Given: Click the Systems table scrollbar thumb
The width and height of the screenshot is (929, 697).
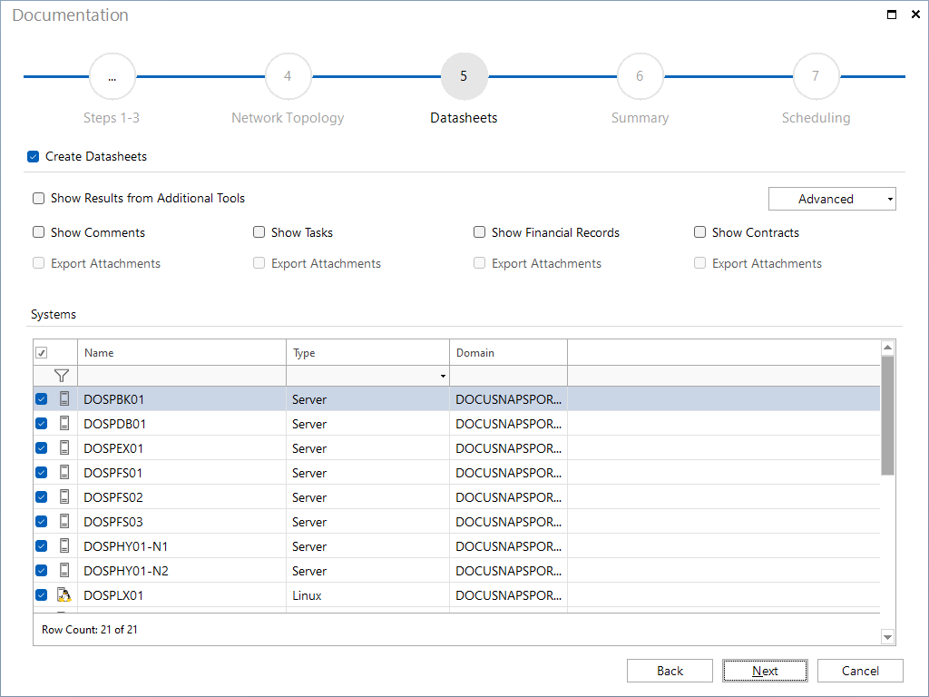Looking at the screenshot, I should 887,416.
